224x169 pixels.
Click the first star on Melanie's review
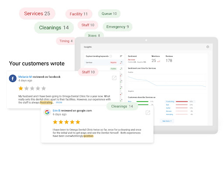[21, 88]
